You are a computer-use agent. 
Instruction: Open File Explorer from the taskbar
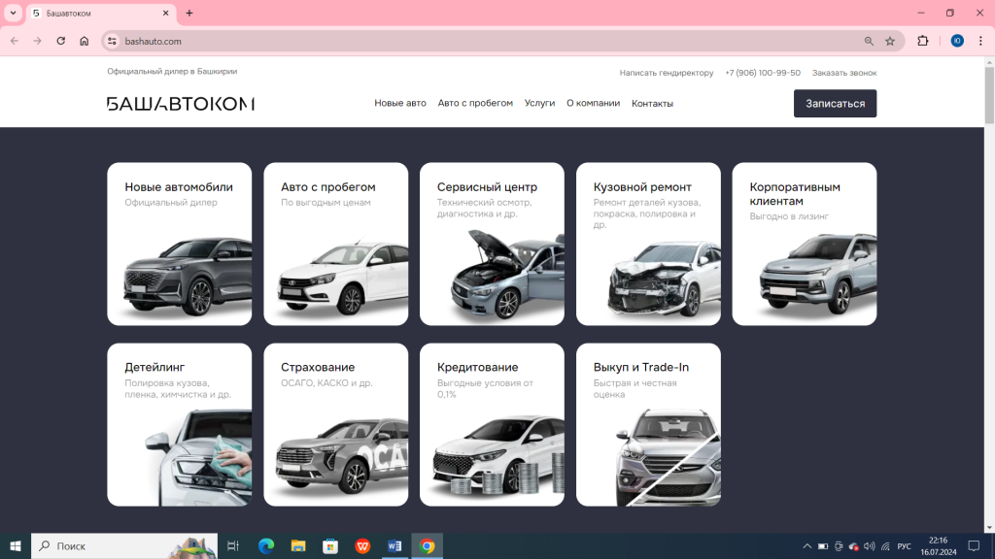point(298,545)
